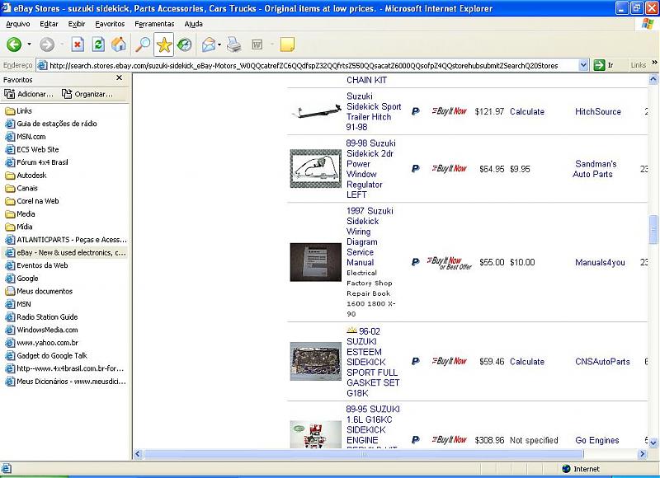This screenshot has height=478, width=660.
Task: Expand the address bar dropdown
Action: pyautogui.click(x=583, y=65)
